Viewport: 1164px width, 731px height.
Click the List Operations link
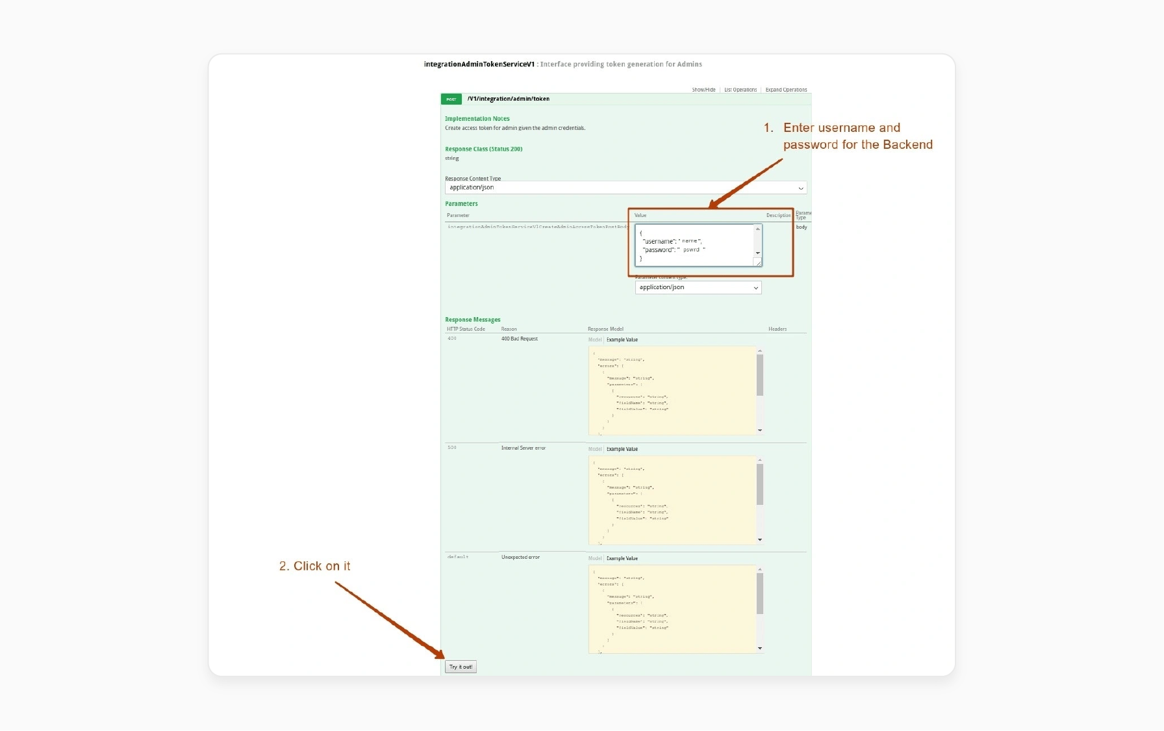[740, 90]
